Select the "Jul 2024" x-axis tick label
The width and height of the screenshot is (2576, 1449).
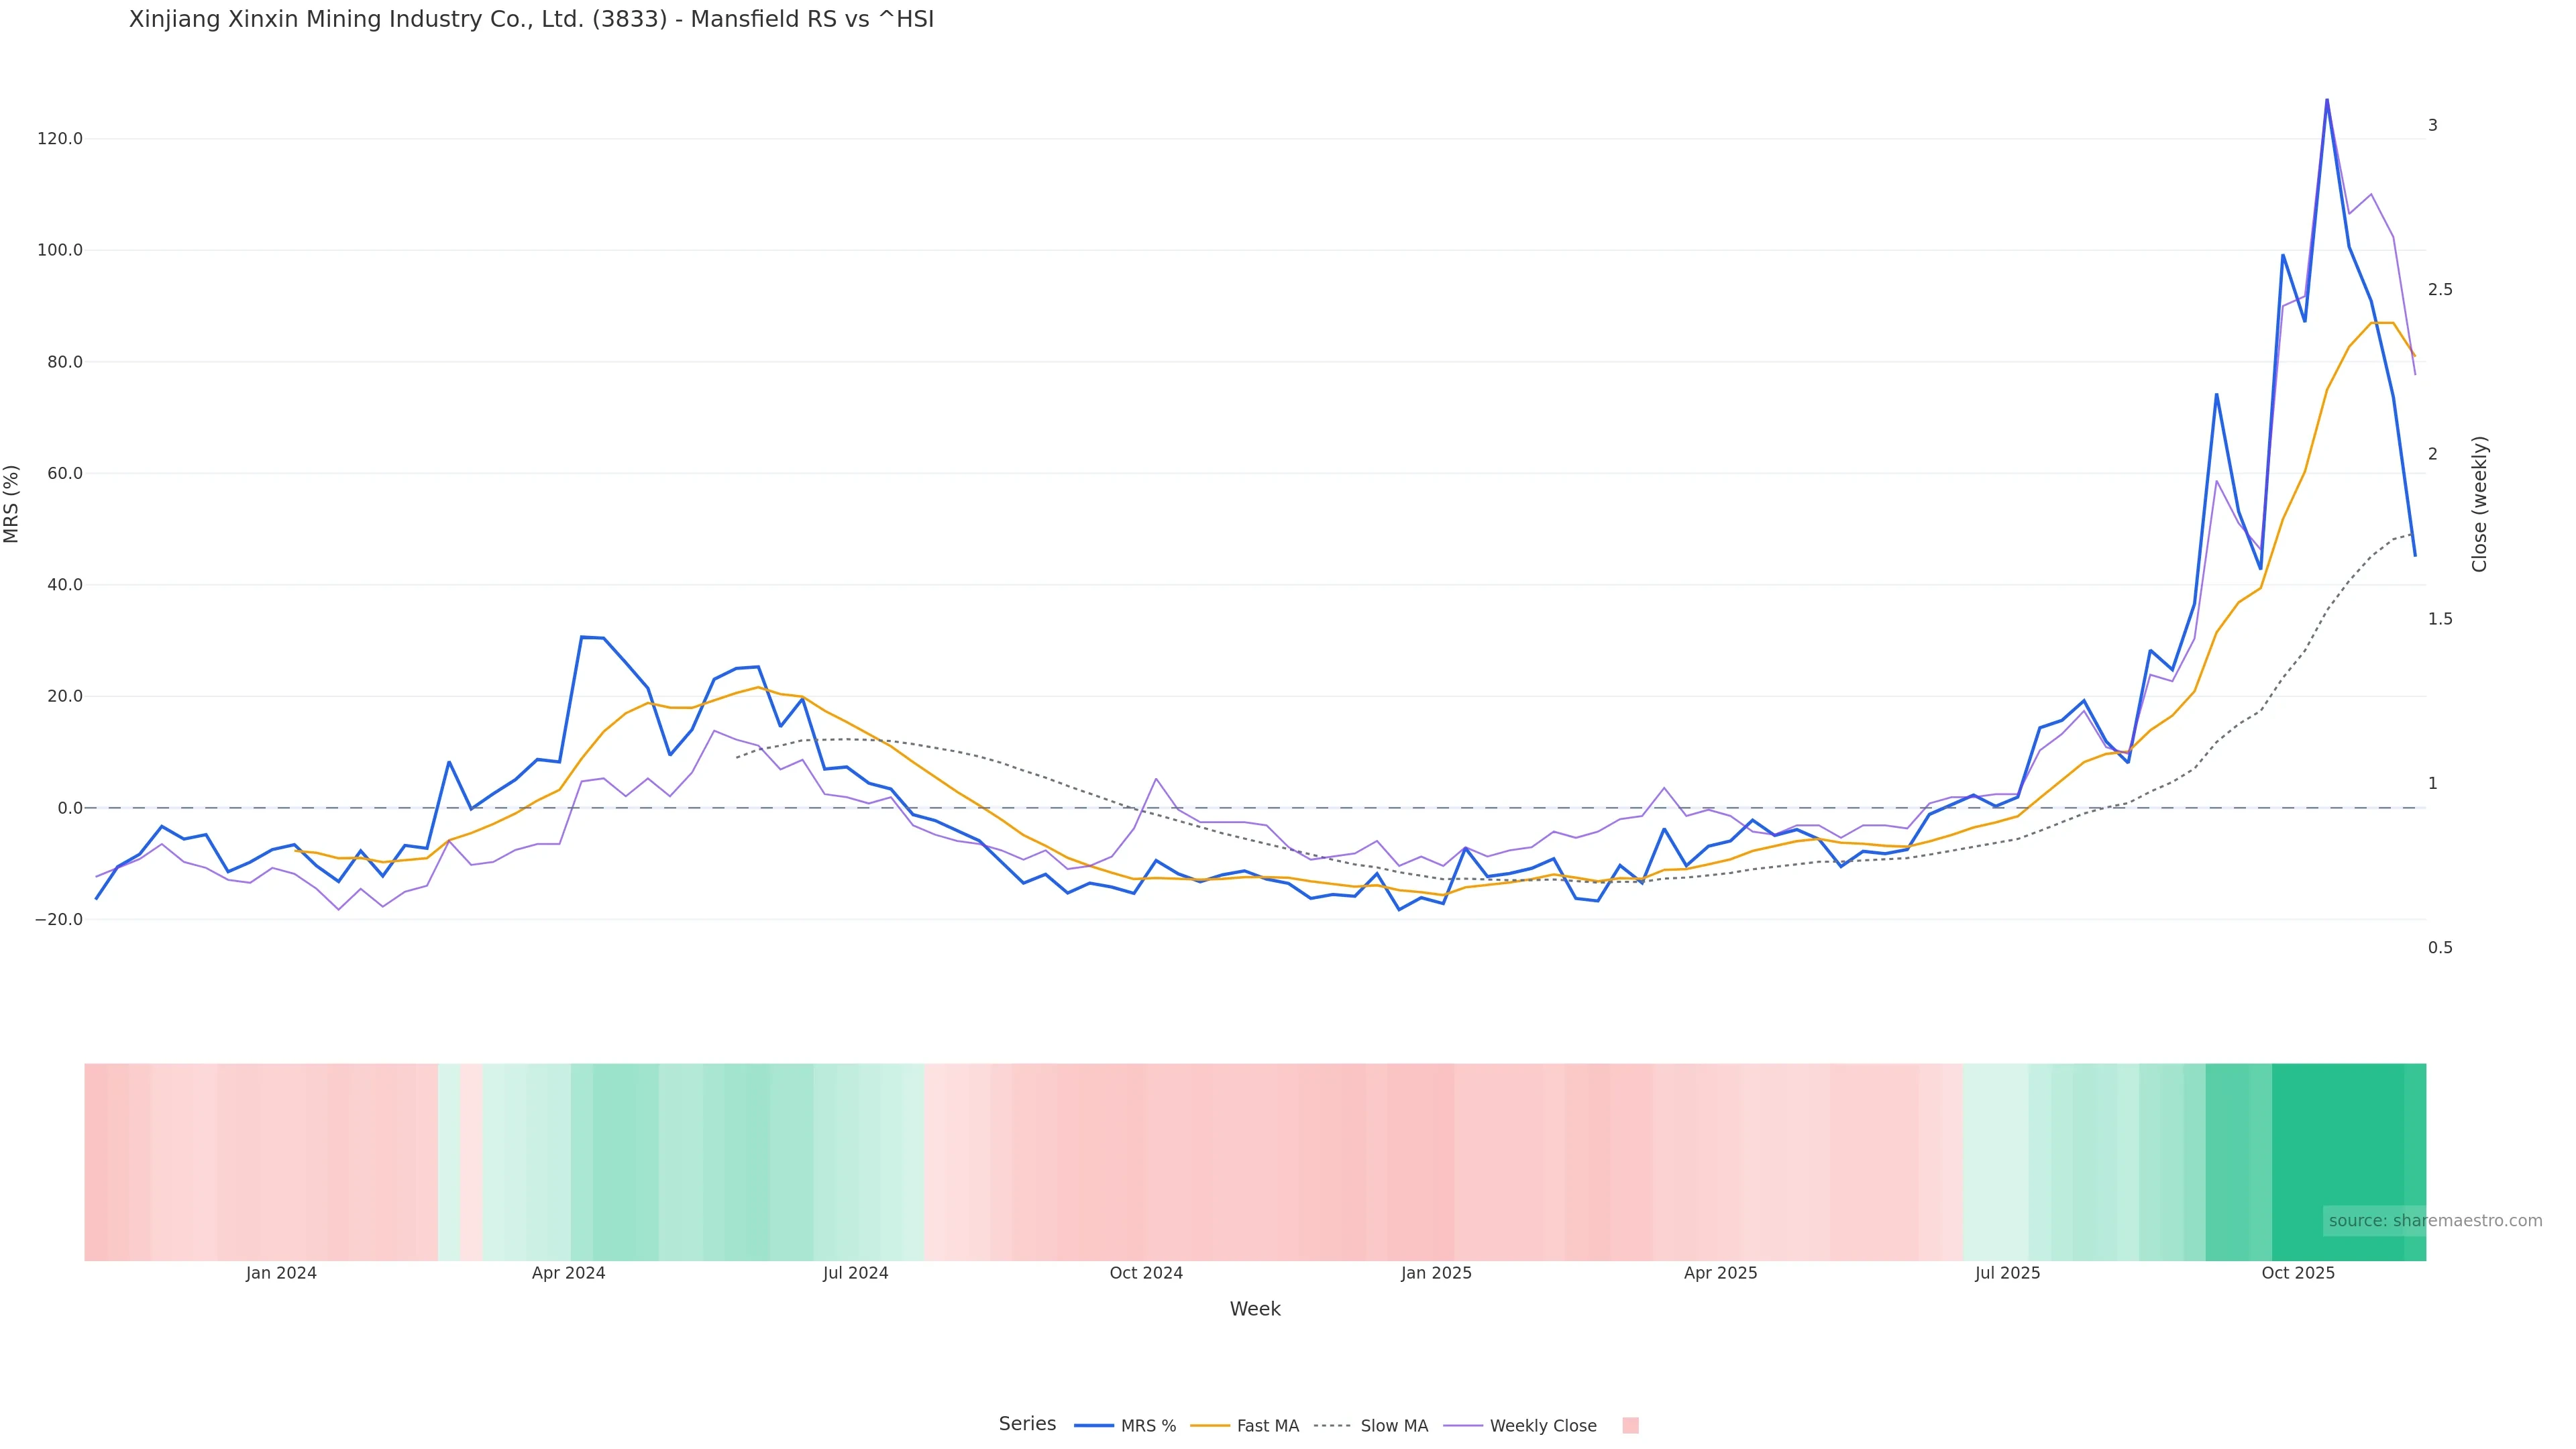(x=855, y=1273)
